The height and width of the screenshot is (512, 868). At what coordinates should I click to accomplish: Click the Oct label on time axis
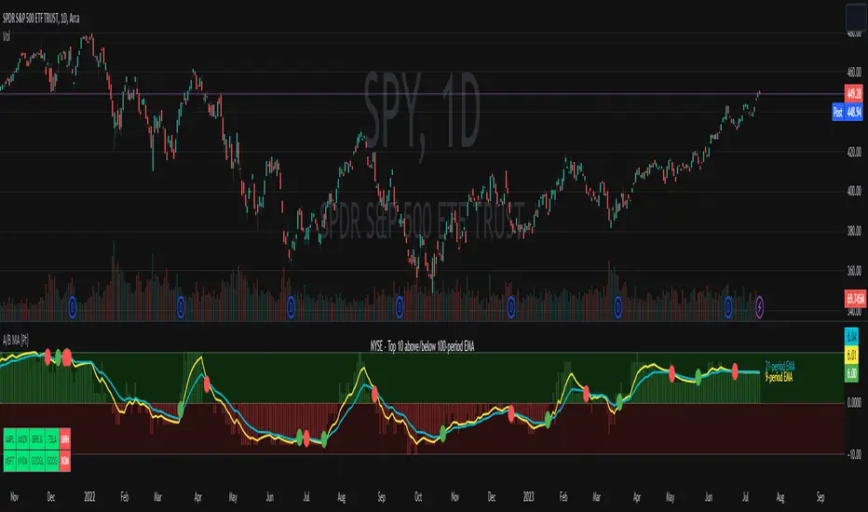point(418,497)
